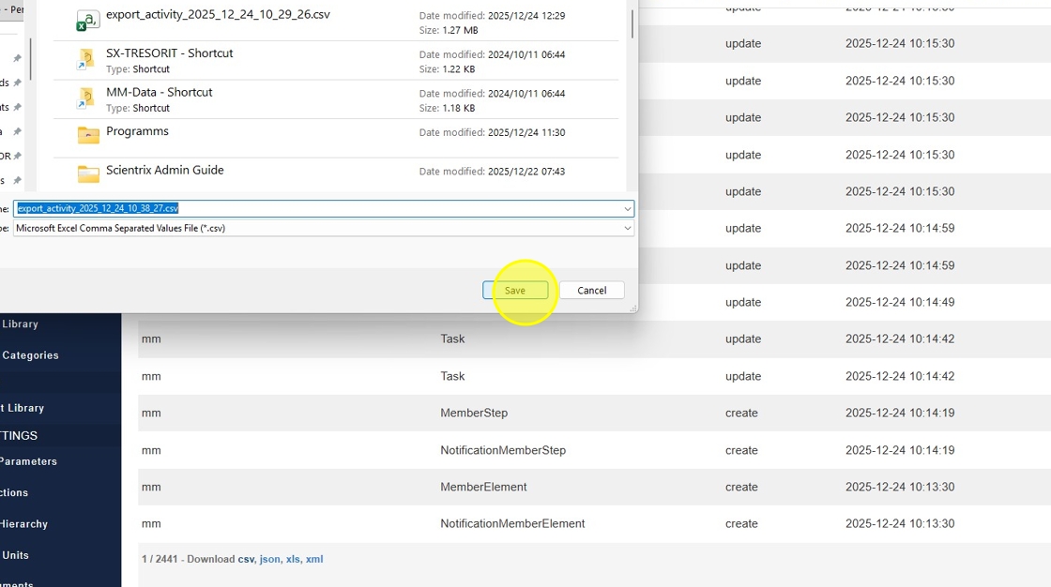Click the xml download link
1051x587 pixels.
click(x=314, y=559)
